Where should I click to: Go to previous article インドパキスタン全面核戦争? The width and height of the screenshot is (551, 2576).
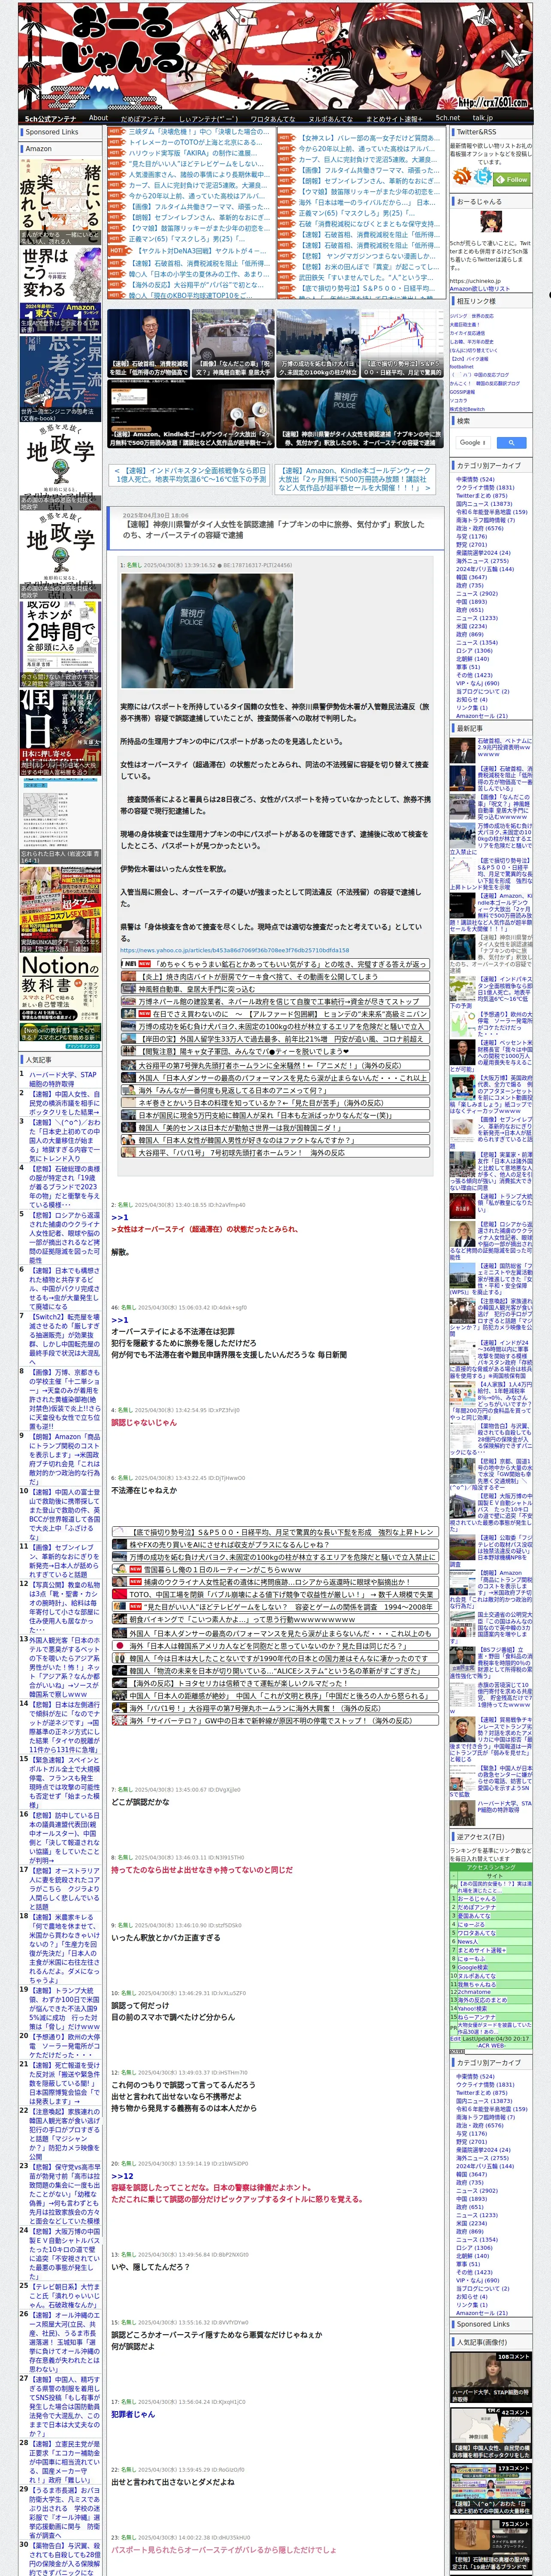coord(189,474)
